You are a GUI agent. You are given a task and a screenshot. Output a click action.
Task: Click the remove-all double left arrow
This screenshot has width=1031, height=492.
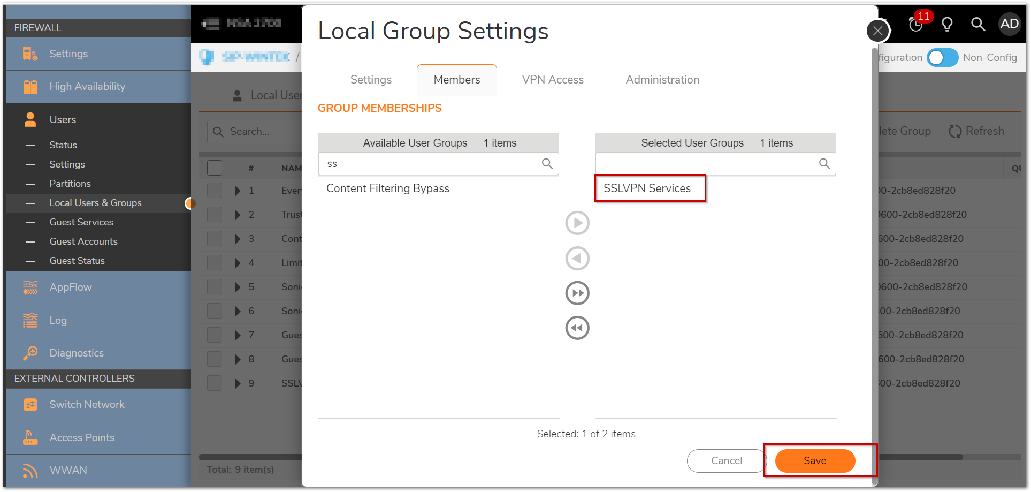(577, 328)
